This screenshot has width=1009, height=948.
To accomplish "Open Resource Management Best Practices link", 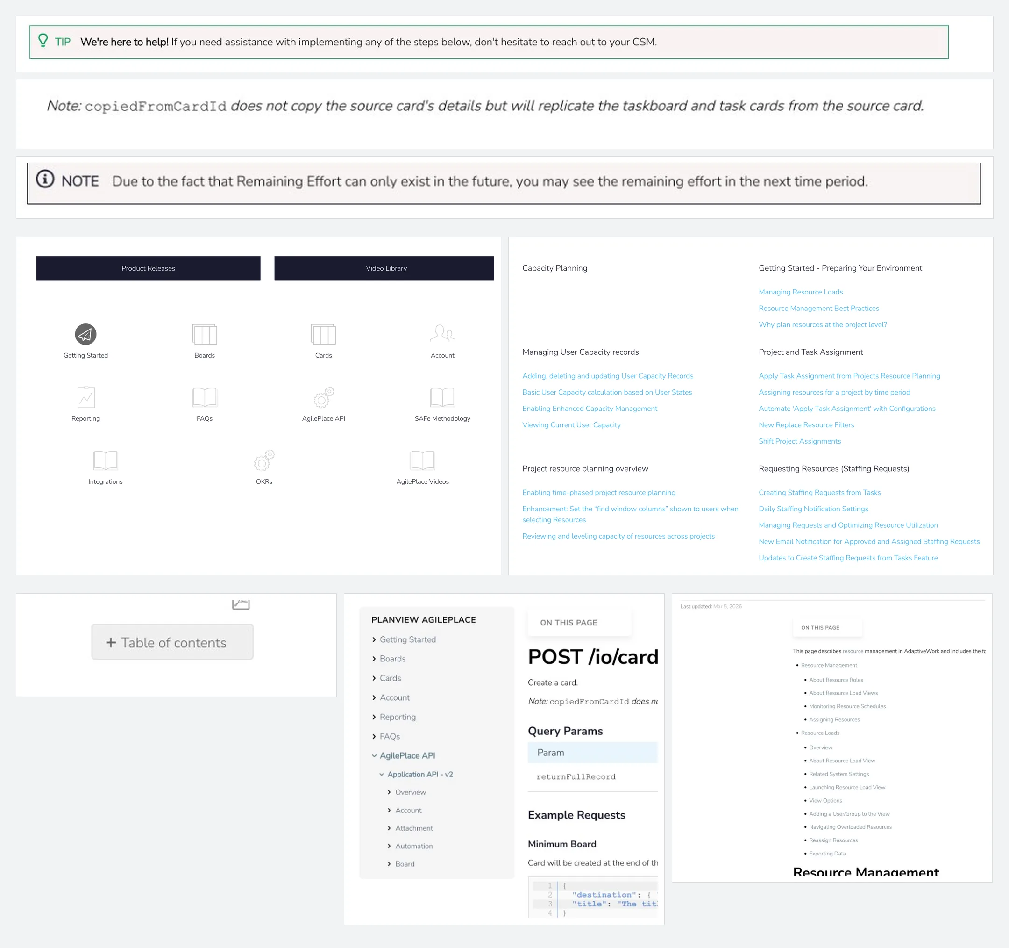I will pyautogui.click(x=819, y=308).
